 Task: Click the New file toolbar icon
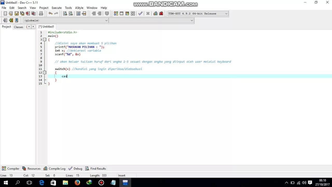pos(5,14)
